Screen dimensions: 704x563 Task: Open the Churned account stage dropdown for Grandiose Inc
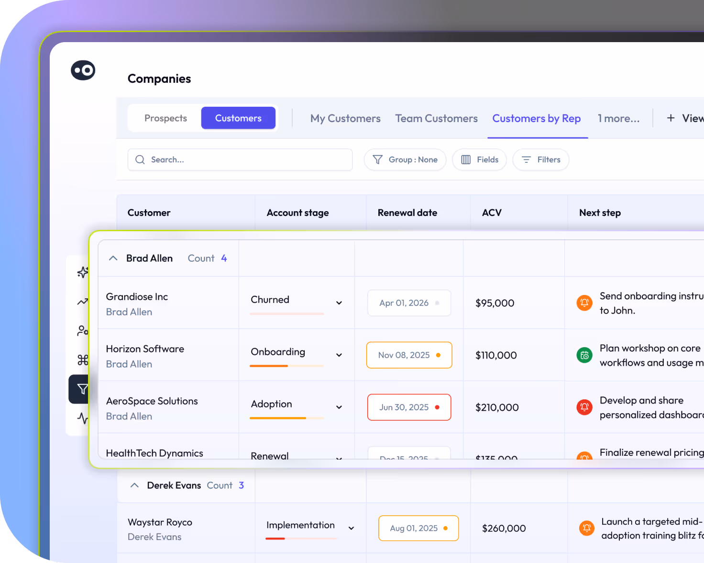pos(339,303)
